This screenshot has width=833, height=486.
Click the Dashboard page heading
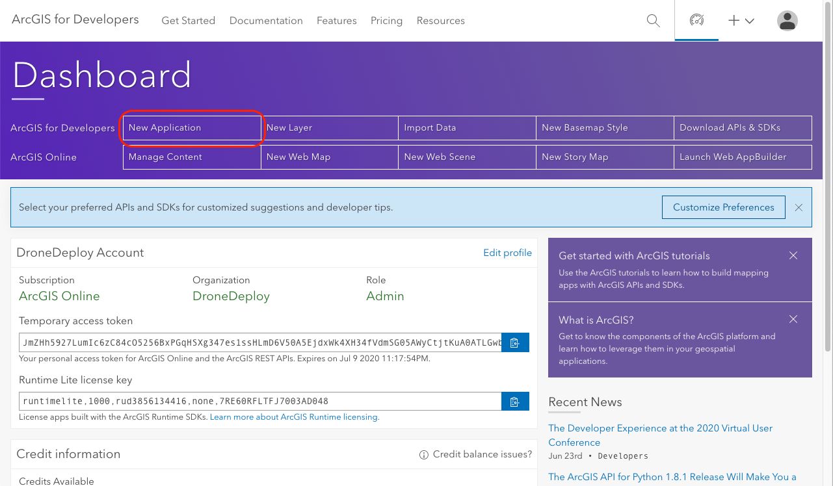coord(102,75)
